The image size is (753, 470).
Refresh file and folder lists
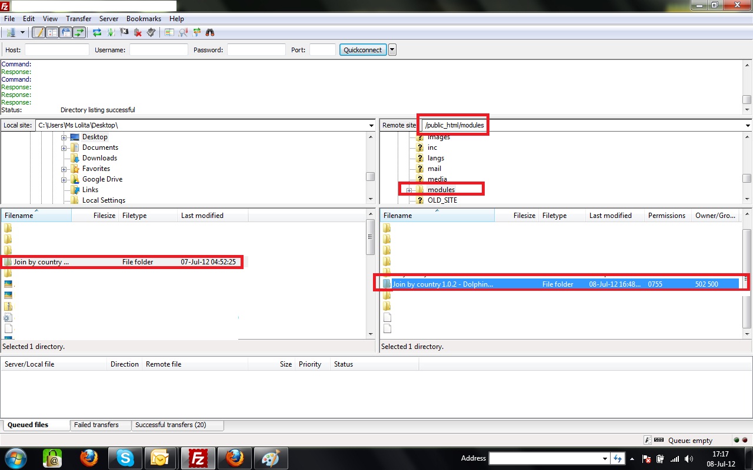click(97, 33)
